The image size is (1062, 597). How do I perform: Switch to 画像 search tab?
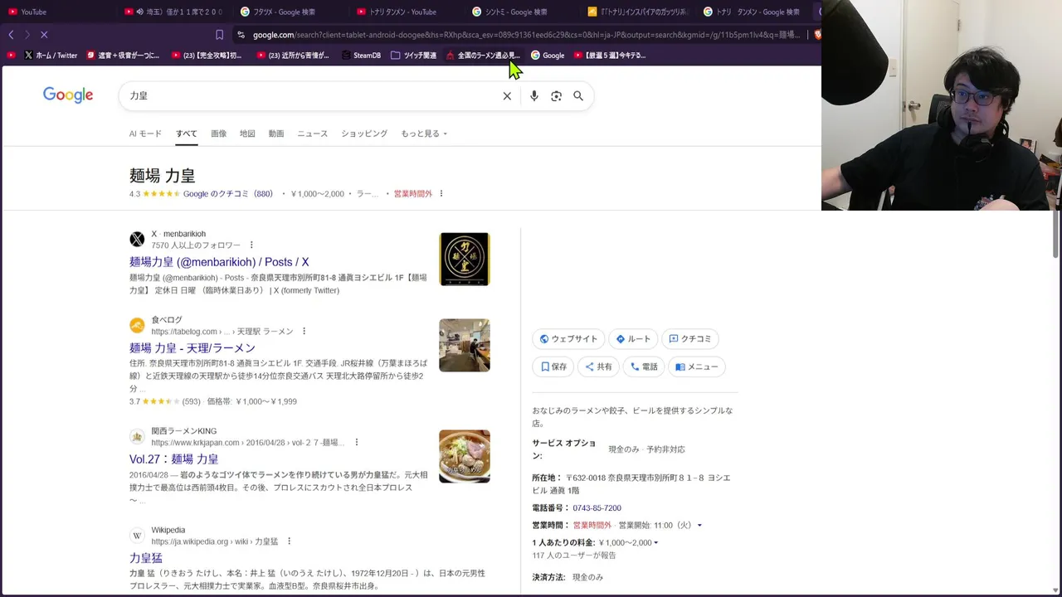point(218,133)
